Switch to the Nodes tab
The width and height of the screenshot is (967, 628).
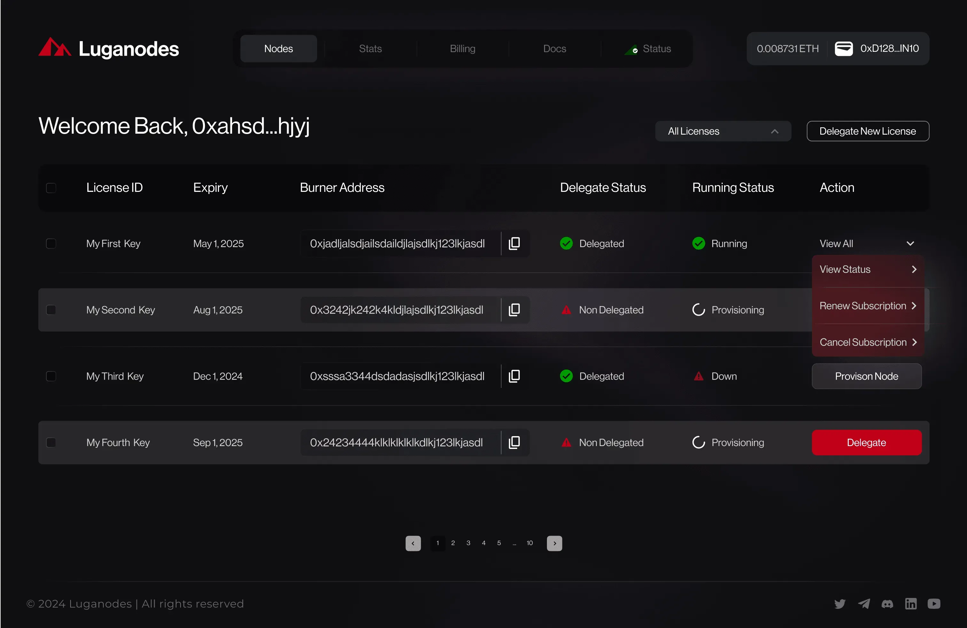[279, 48]
